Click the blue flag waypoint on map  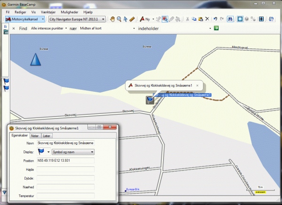pos(150,100)
